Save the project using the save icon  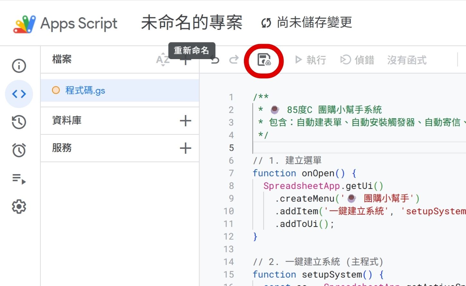click(264, 60)
